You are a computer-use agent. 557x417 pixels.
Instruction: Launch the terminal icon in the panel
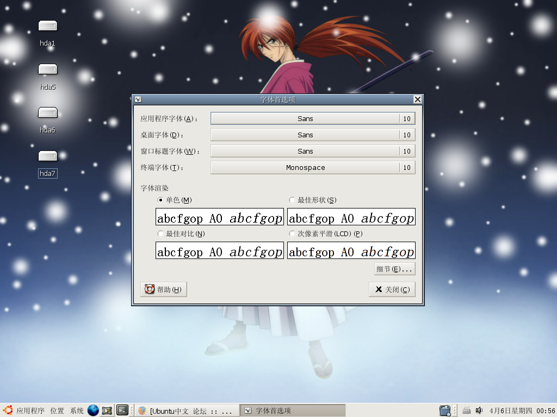(122, 410)
